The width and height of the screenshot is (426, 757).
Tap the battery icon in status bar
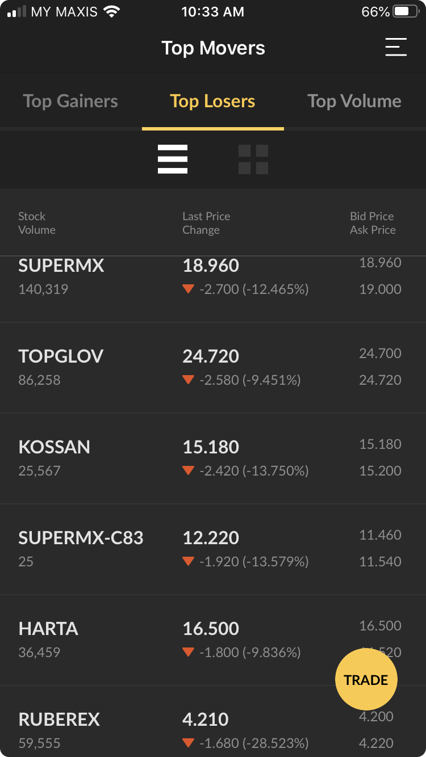(406, 12)
